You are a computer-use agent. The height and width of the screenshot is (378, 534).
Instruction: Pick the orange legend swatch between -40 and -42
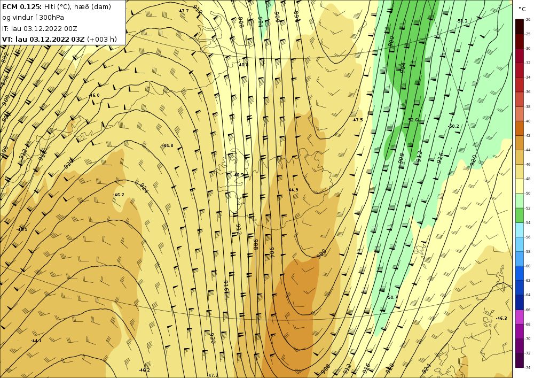pos(520,128)
